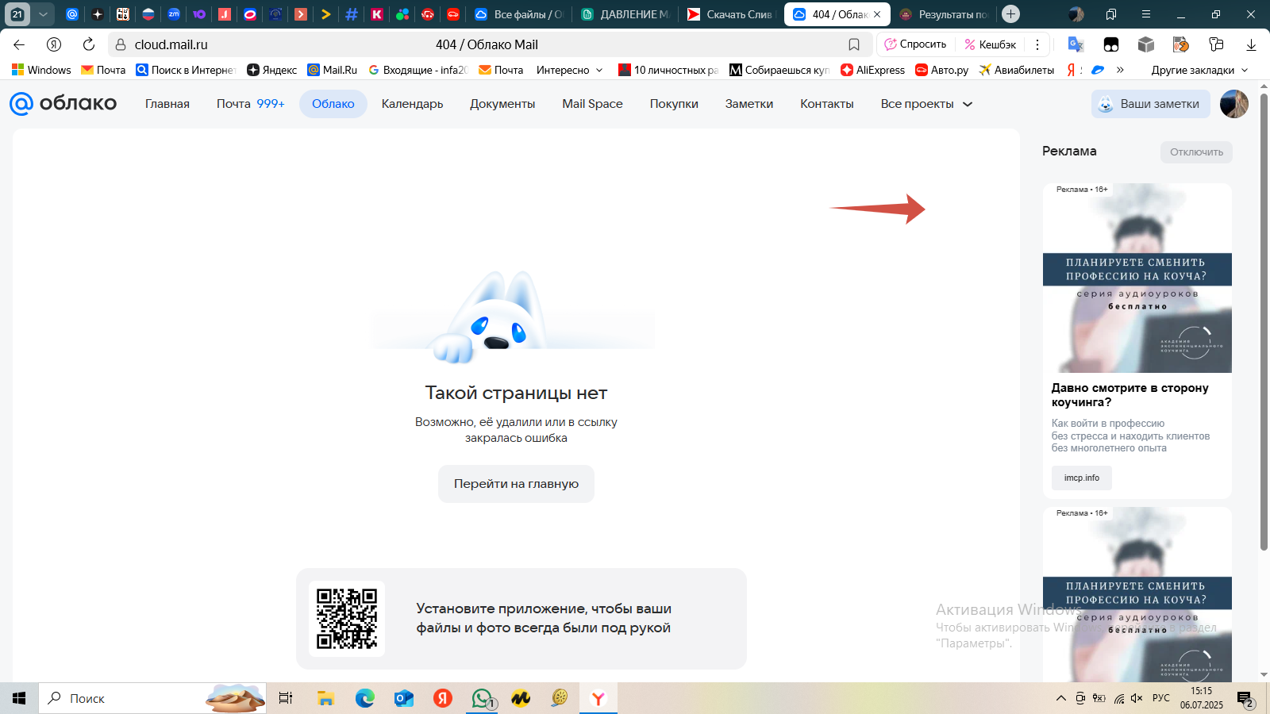This screenshot has height=714, width=1270.
Task: Click the coaching ad image thumbnail
Action: [x=1137, y=278]
